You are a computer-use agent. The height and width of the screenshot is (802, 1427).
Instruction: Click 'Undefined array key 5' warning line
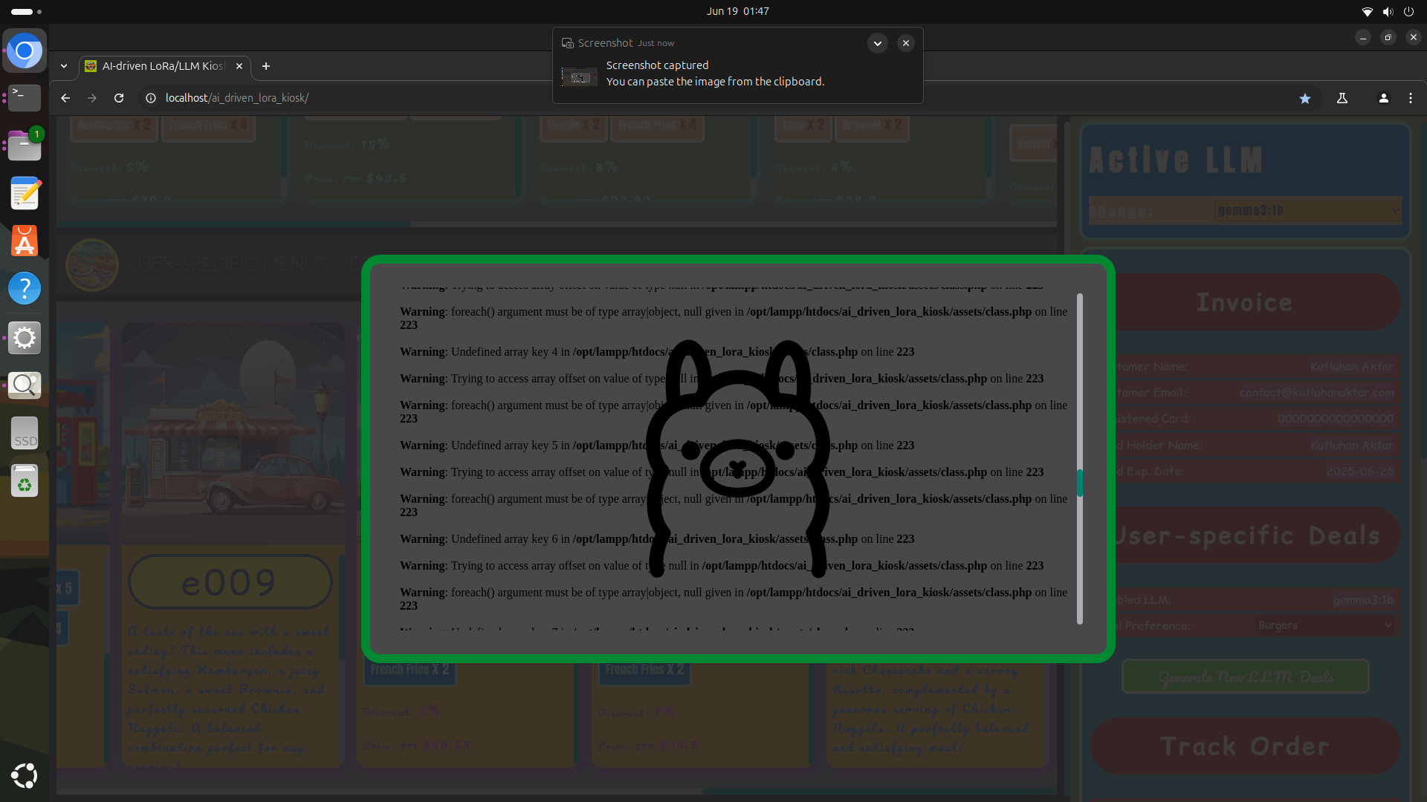pyautogui.click(x=657, y=446)
